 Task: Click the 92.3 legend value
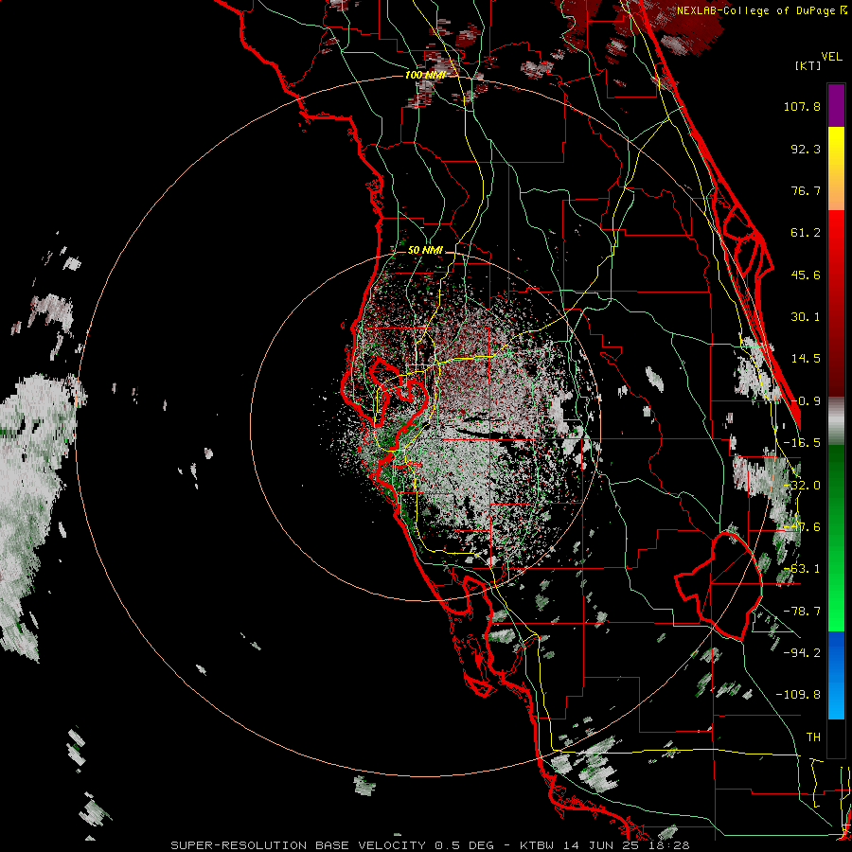click(806, 149)
